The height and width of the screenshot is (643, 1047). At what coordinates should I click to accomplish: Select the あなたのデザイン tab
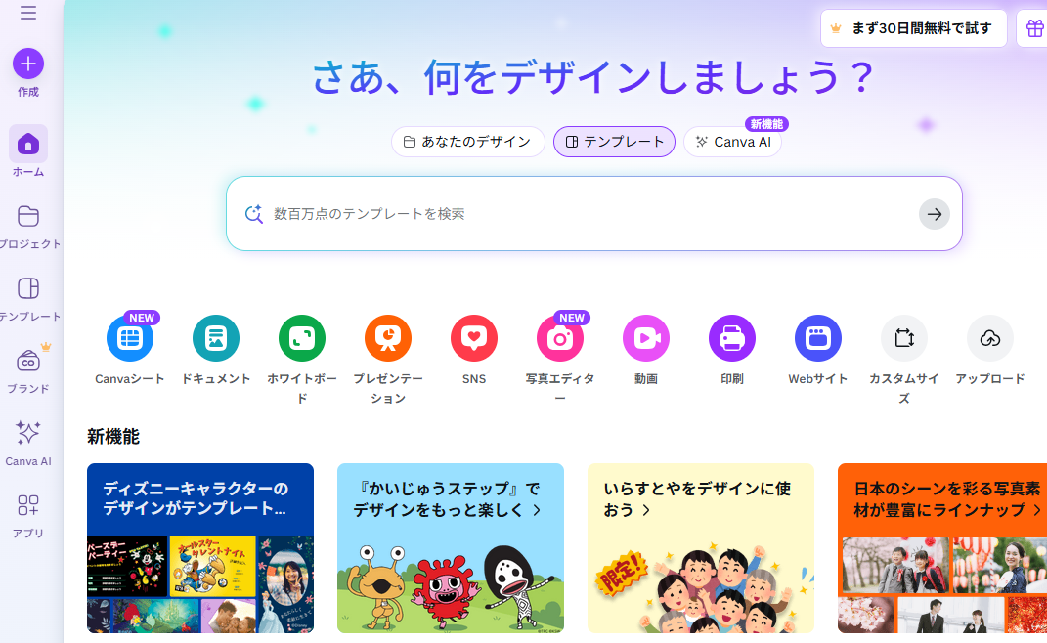tap(468, 142)
